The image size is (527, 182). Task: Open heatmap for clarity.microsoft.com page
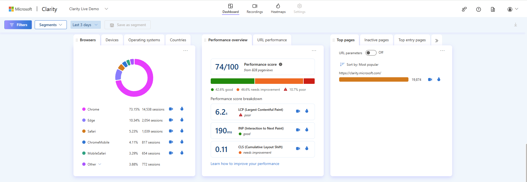coord(439,79)
